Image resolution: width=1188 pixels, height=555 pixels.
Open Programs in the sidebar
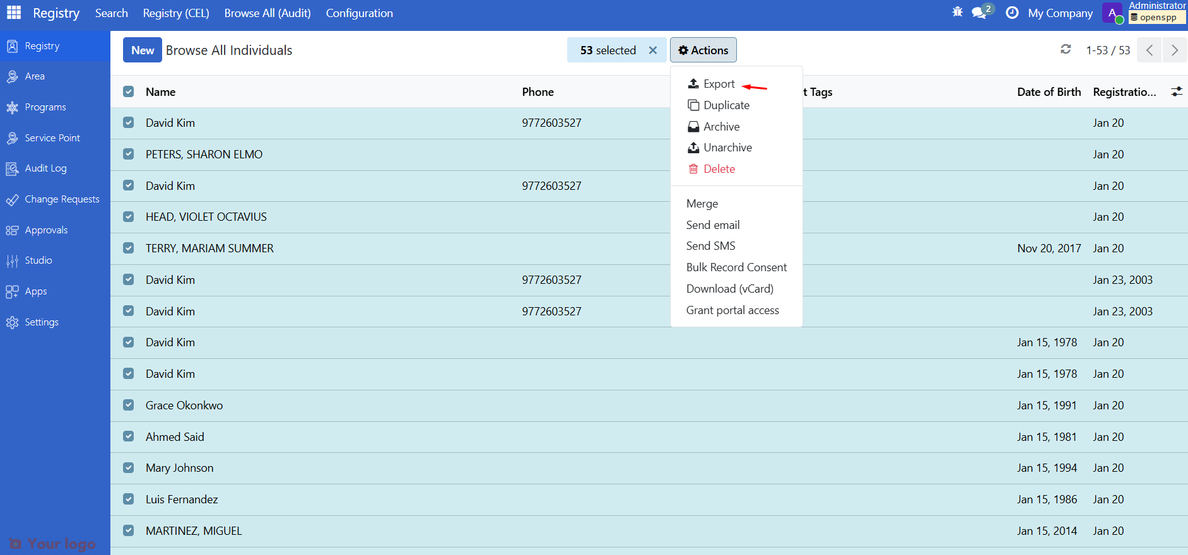coord(55,107)
